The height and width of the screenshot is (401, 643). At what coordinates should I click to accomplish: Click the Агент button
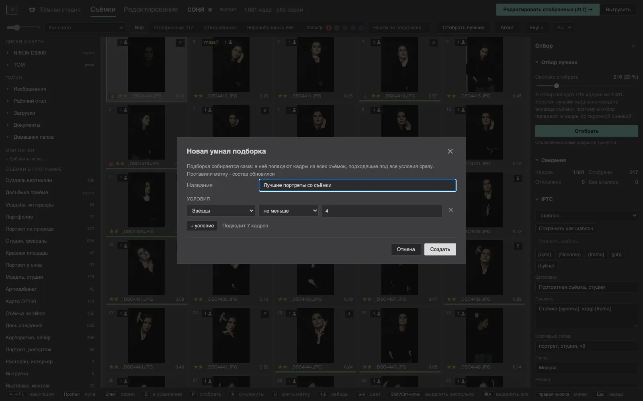tap(507, 28)
